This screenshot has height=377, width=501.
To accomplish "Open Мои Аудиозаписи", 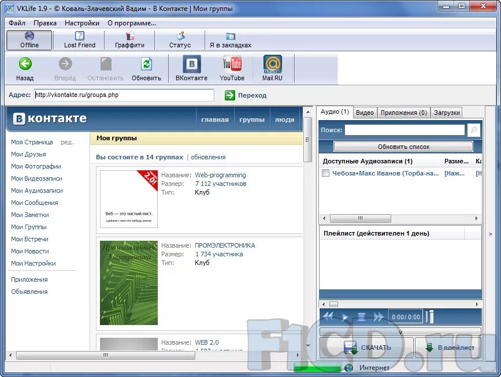I will pyautogui.click(x=37, y=191).
